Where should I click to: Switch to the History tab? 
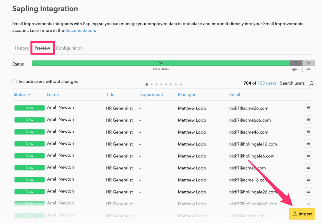(22, 48)
